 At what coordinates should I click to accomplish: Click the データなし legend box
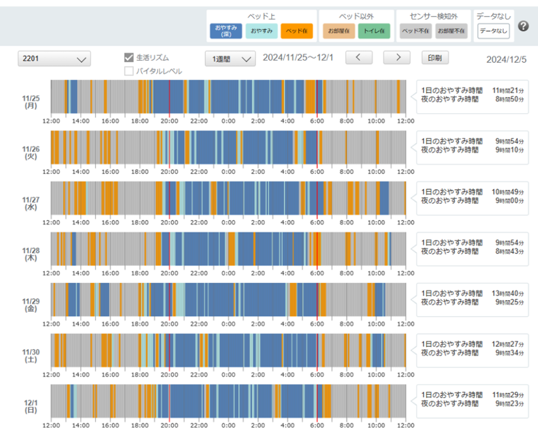(x=493, y=31)
